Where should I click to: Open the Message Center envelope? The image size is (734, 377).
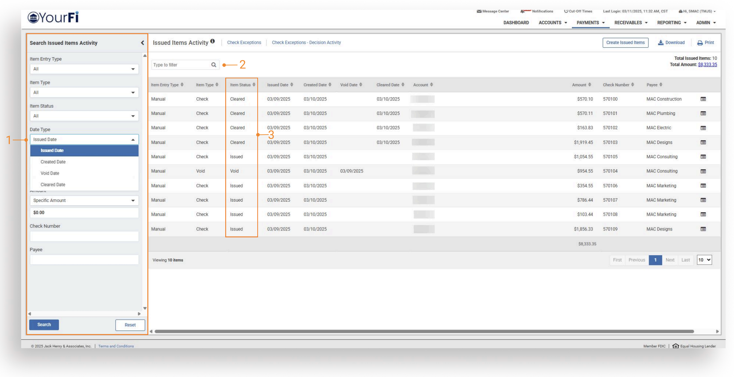coord(479,11)
